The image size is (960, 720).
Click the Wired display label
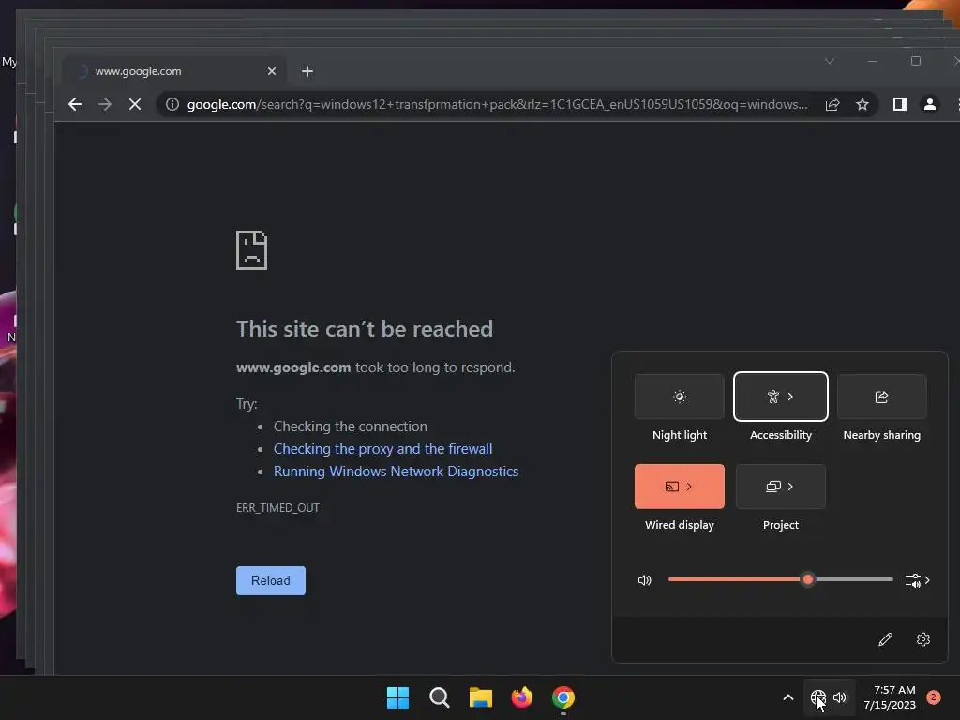click(x=679, y=525)
